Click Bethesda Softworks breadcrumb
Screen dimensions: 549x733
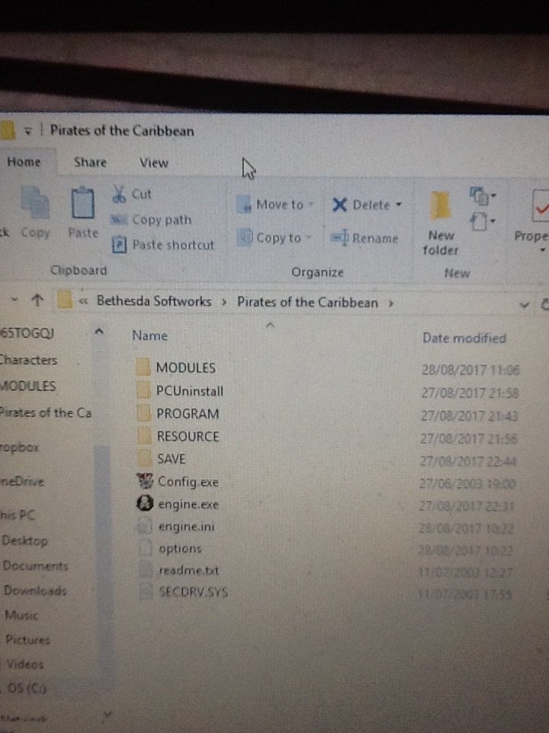click(x=154, y=301)
